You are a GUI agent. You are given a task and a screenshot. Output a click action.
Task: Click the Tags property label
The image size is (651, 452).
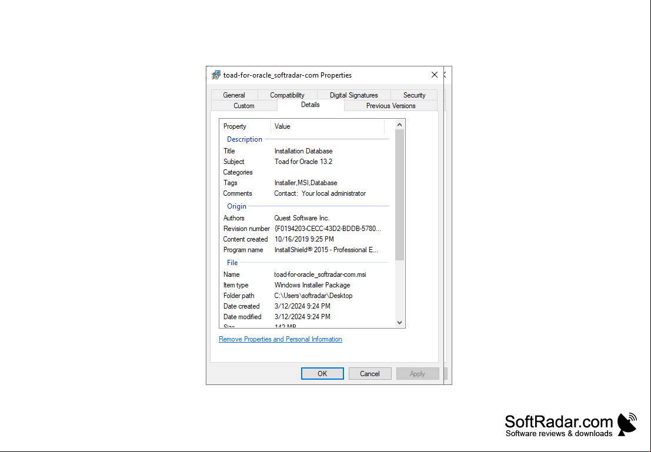point(231,183)
